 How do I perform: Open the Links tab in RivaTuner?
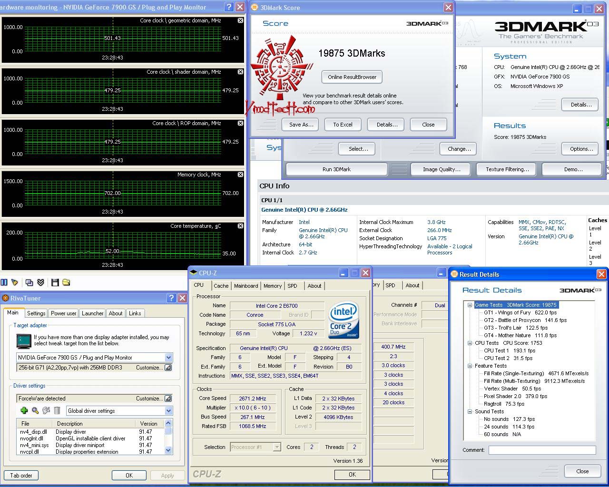[x=135, y=313]
